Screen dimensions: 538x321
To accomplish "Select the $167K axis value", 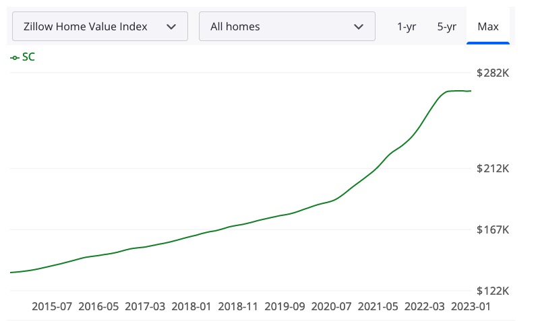I will [491, 229].
